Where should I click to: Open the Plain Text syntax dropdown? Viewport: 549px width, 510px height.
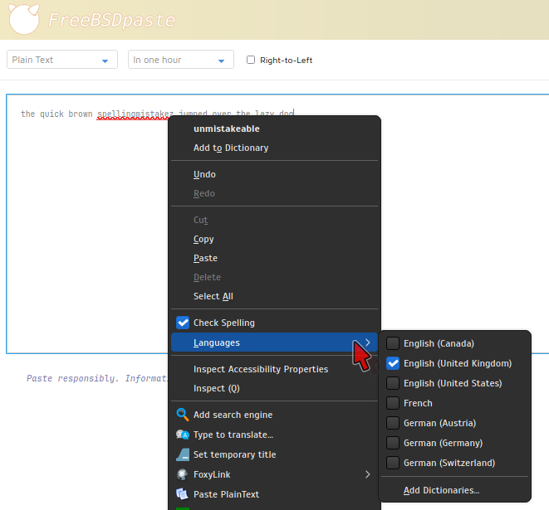(61, 60)
